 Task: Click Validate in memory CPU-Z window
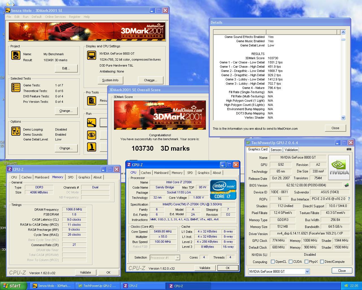tap(85, 272)
